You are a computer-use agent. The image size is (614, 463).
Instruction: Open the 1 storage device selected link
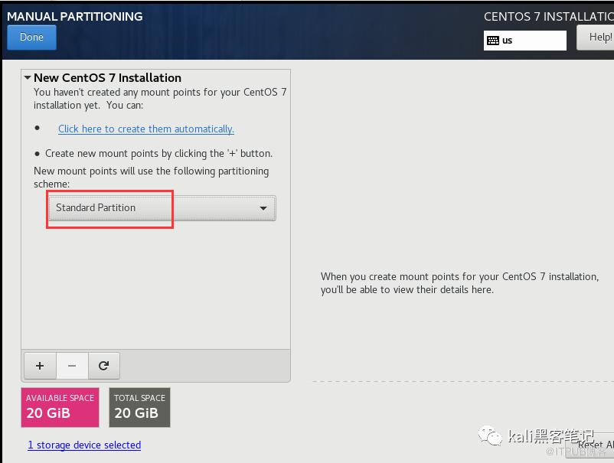coord(84,445)
